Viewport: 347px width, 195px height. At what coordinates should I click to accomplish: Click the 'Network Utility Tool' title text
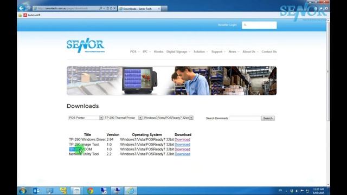point(84,154)
